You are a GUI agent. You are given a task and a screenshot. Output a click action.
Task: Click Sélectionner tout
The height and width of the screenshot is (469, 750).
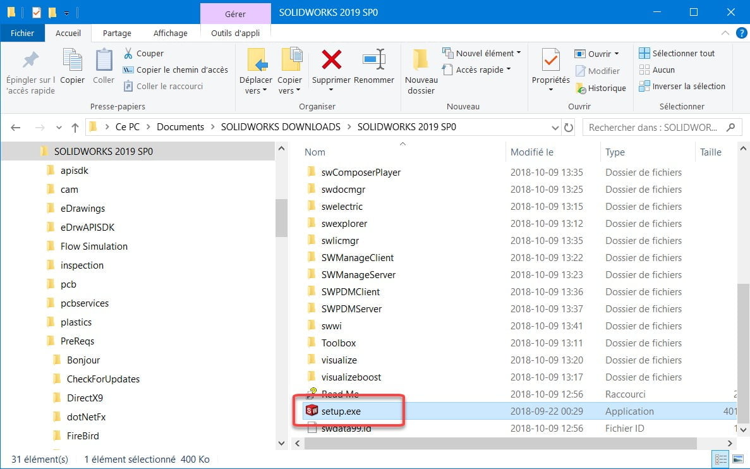point(677,53)
